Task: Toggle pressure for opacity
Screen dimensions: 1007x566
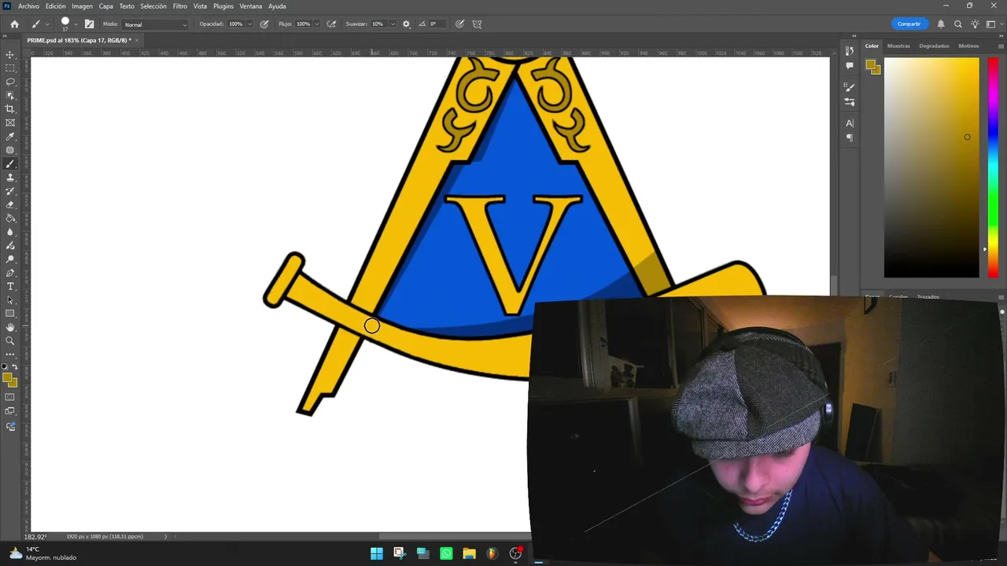Action: pyautogui.click(x=264, y=24)
